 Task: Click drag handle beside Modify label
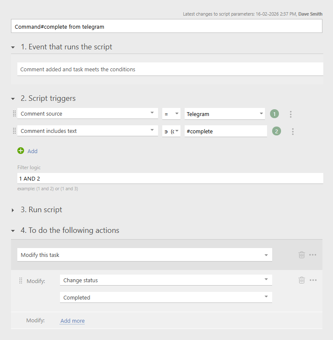point(21,281)
